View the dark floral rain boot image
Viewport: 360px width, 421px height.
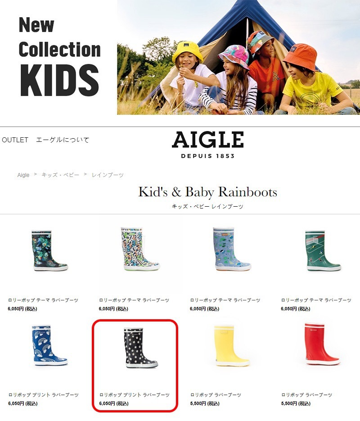tap(50, 250)
